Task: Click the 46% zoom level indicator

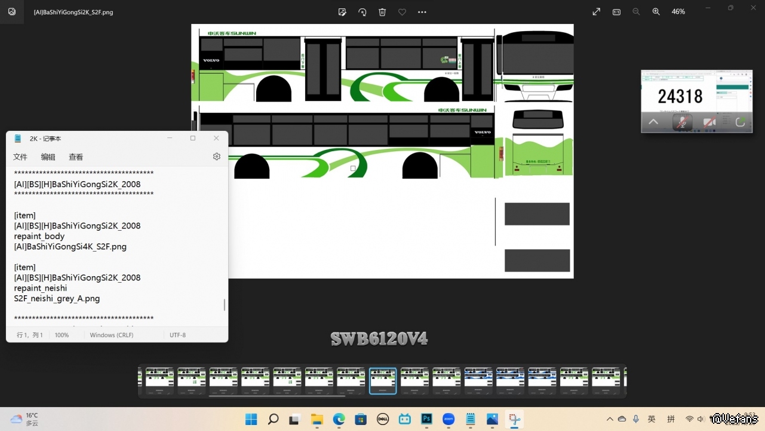Action: coord(678,12)
